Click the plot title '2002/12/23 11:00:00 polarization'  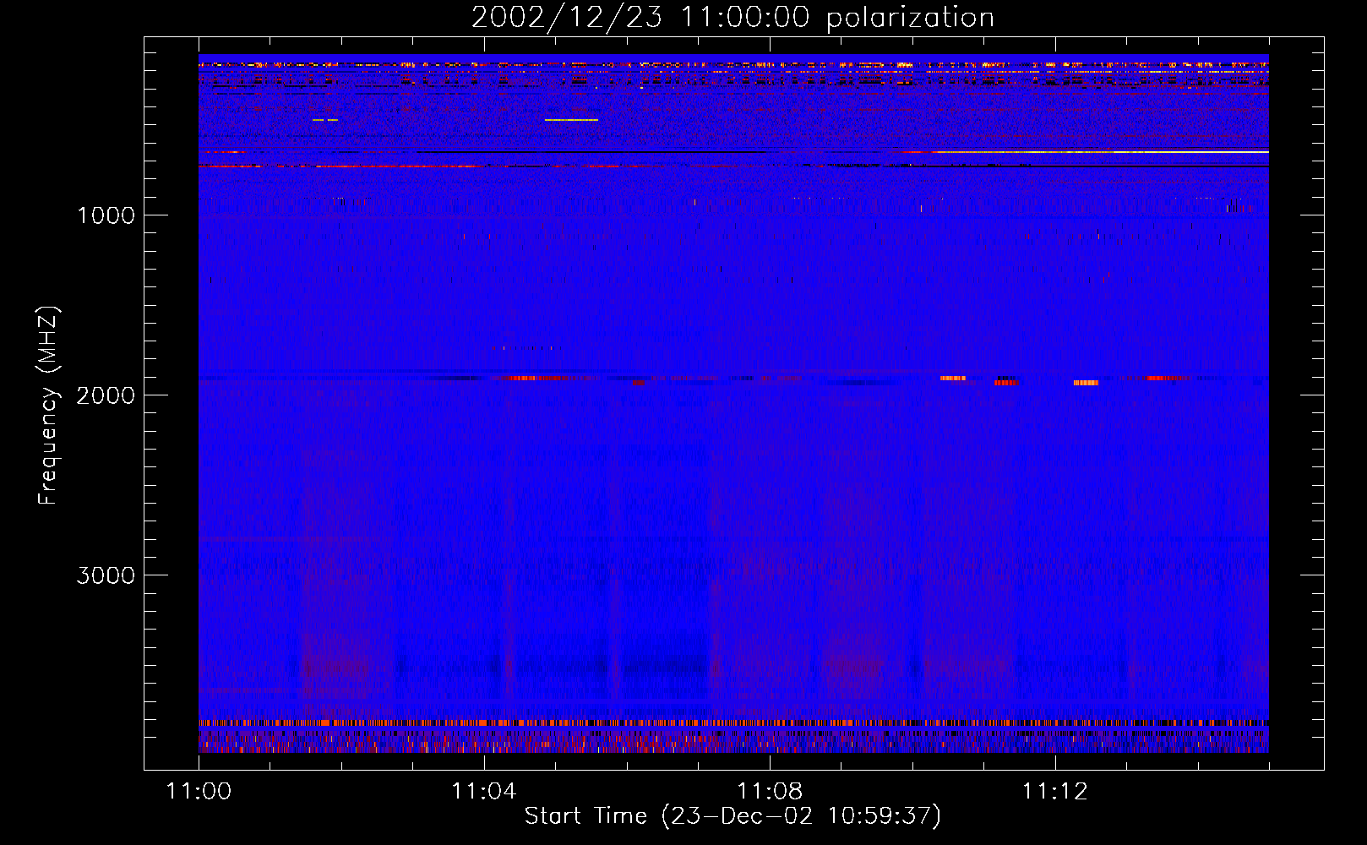click(x=733, y=18)
